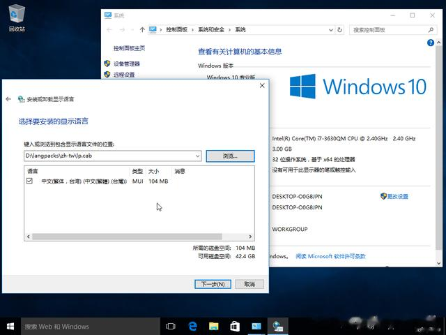
Task: Click the 104 MB size cell
Action: click(x=158, y=181)
